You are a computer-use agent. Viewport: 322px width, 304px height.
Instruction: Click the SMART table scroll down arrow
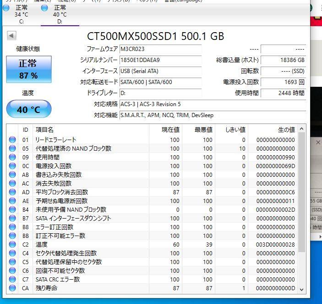pyautogui.click(x=302, y=289)
